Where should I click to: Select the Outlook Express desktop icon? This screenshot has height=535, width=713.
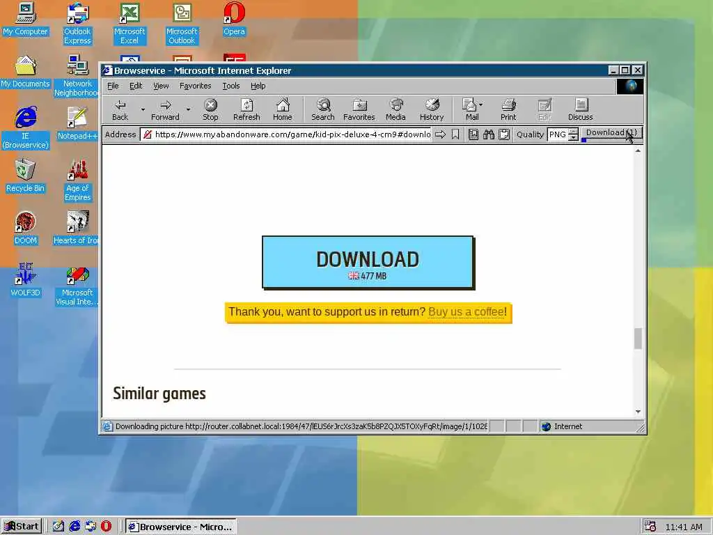(78, 24)
